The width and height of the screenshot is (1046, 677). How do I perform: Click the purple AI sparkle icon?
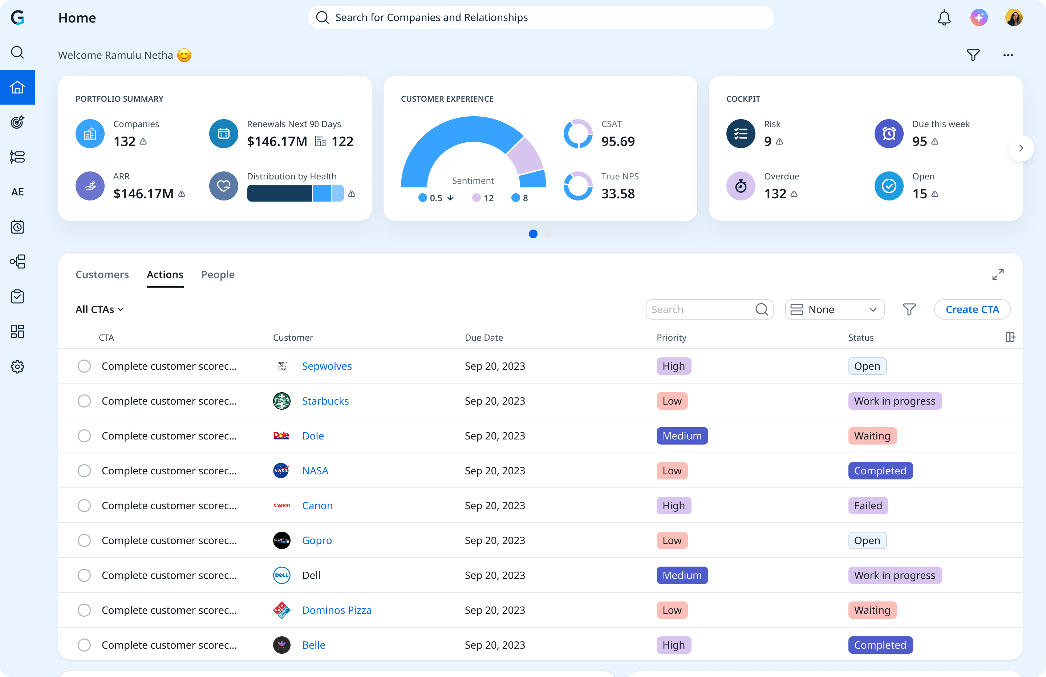(979, 17)
